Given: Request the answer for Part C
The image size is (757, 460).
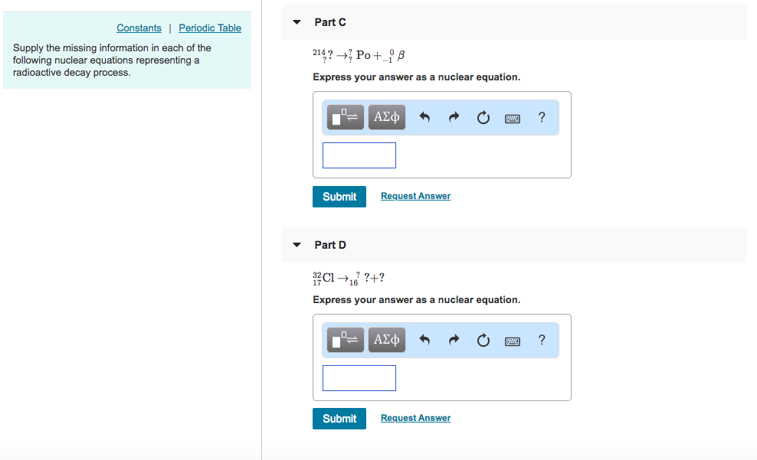Looking at the screenshot, I should click(x=415, y=195).
